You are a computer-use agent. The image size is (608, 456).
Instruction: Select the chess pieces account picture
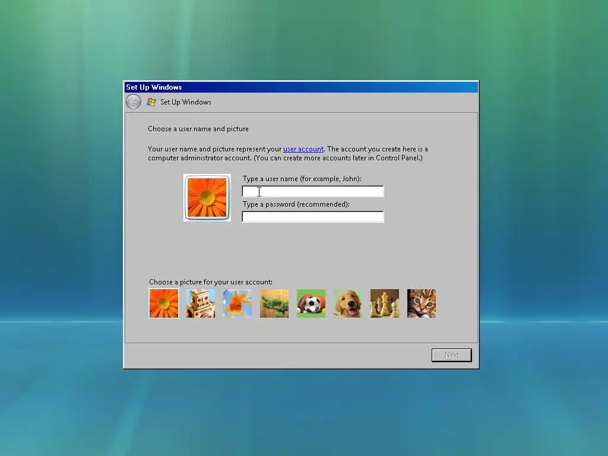[x=385, y=303]
